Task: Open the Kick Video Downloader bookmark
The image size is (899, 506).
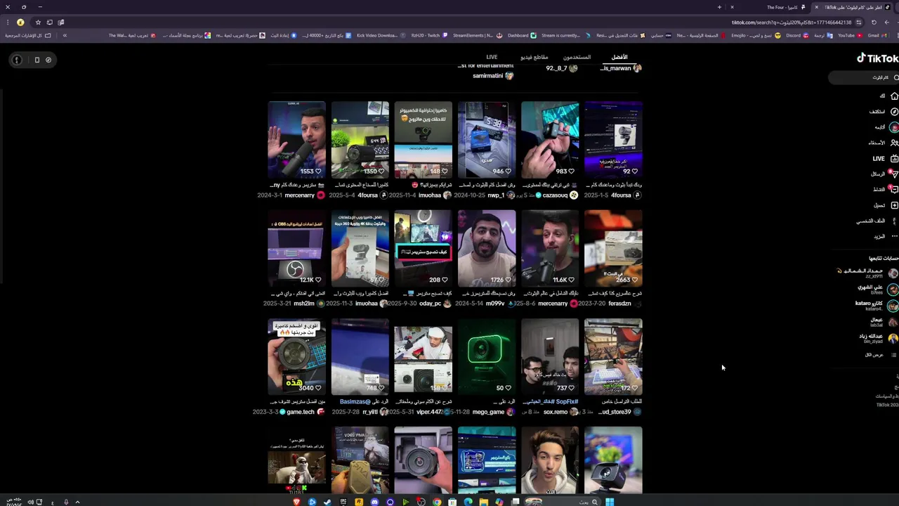Action: click(381, 35)
